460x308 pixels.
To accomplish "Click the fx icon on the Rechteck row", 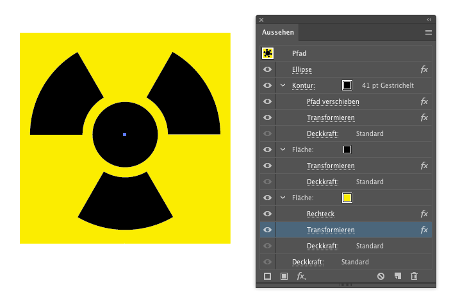I will 424,214.
